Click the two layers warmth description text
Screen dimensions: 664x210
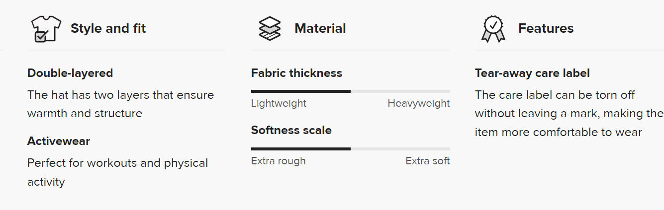[120, 104]
